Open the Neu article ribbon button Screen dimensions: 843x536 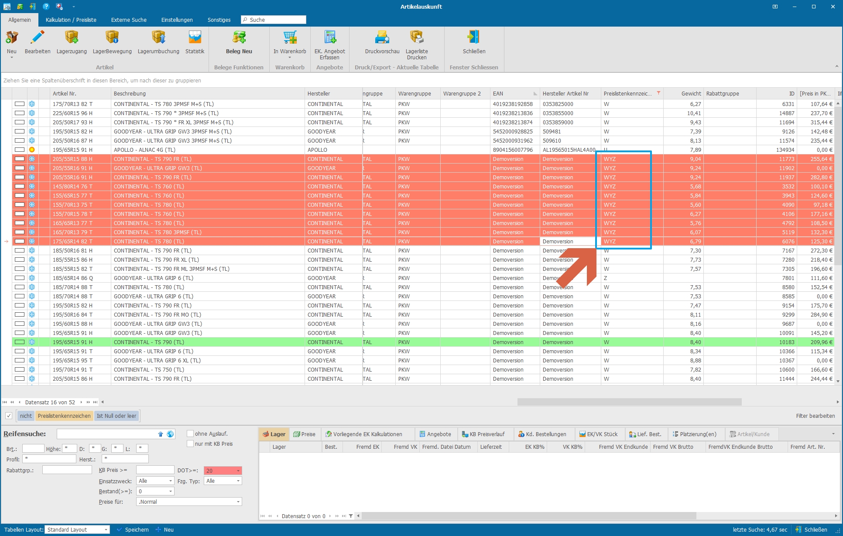click(12, 44)
